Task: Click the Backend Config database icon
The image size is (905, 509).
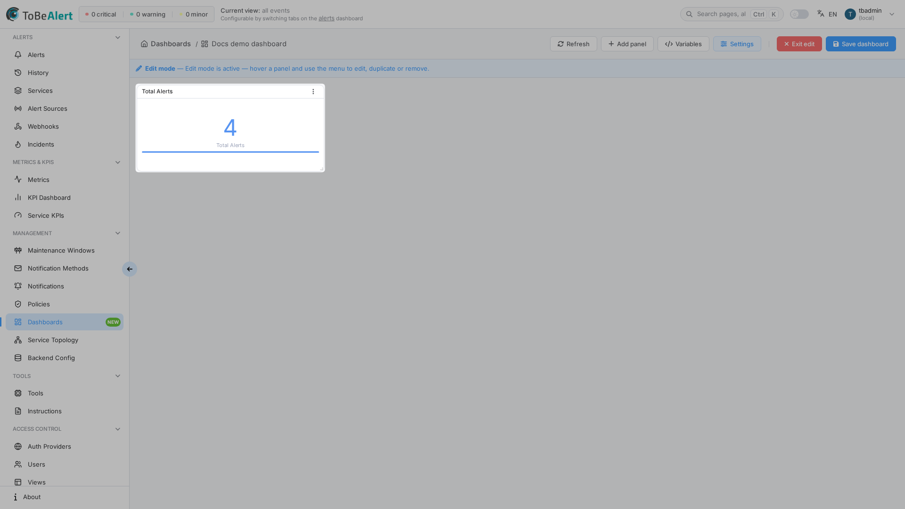Action: pos(18,358)
